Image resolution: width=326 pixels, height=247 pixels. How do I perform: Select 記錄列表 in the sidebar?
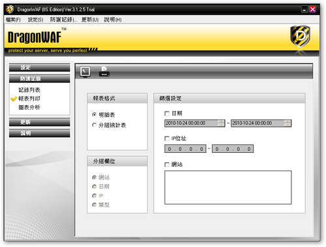(29, 90)
